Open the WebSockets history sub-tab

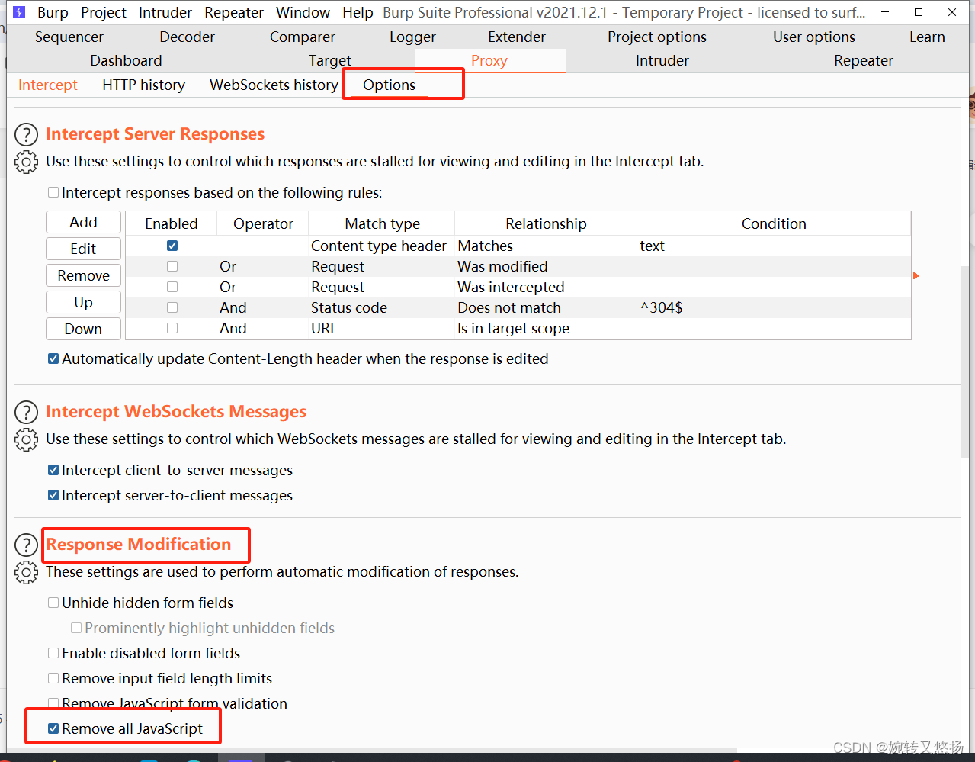(274, 85)
